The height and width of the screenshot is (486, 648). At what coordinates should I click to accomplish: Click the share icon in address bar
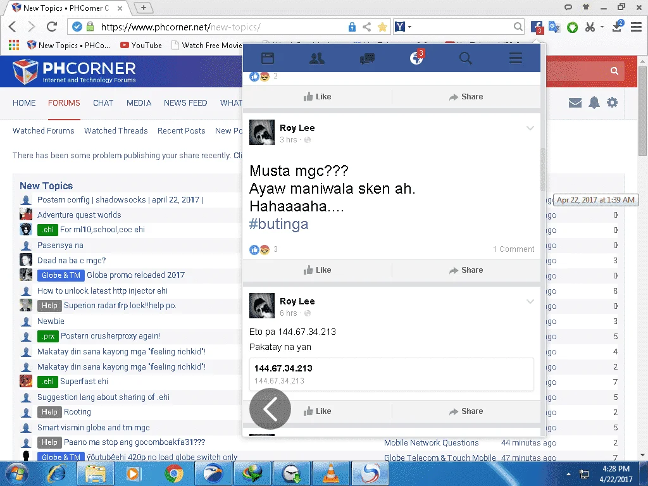pos(366,27)
